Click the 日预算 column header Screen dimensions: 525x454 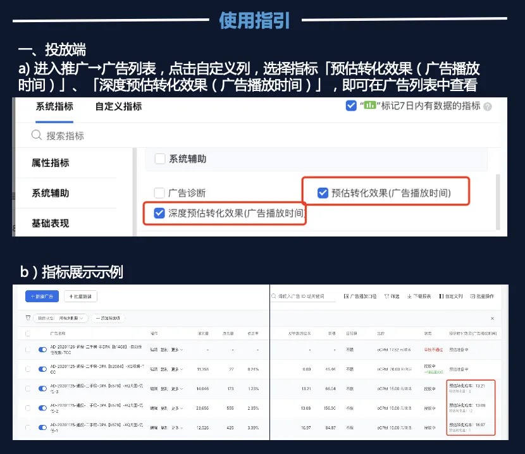tap(352, 333)
